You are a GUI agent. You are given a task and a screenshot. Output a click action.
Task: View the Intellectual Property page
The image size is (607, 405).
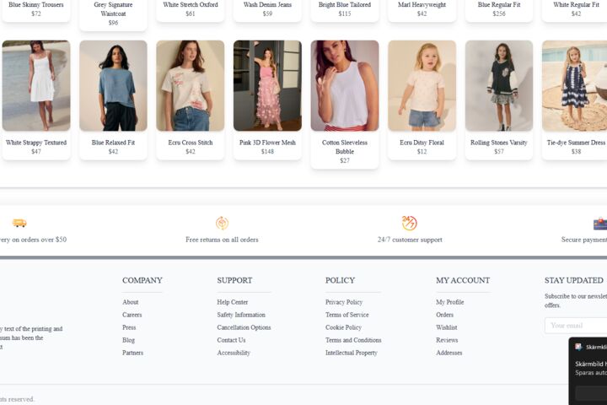click(x=351, y=353)
